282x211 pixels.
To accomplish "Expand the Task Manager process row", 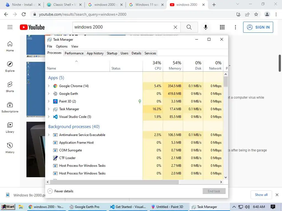I will (48, 109).
